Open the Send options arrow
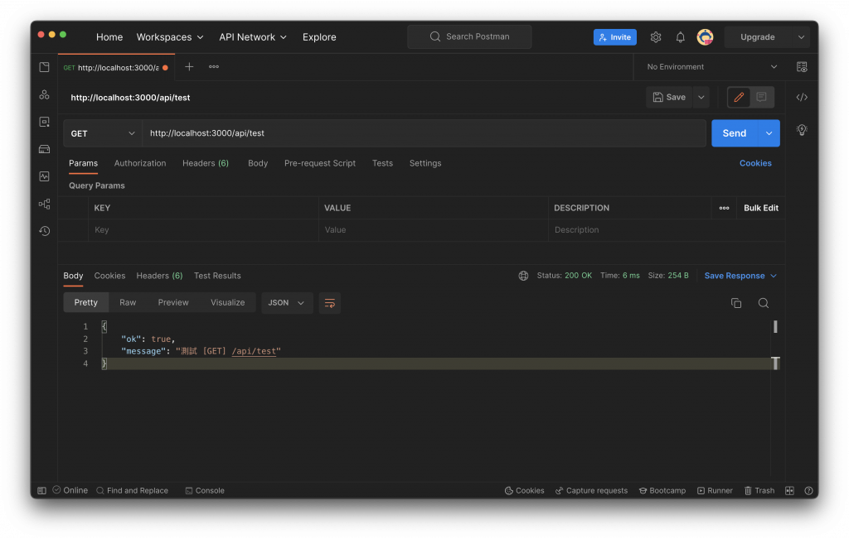Image resolution: width=849 pixels, height=539 pixels. 769,133
